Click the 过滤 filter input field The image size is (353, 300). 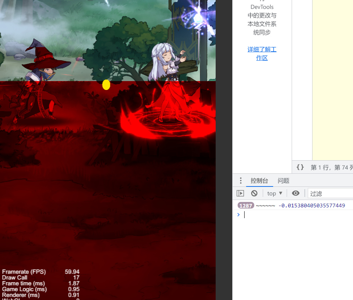tap(330, 193)
